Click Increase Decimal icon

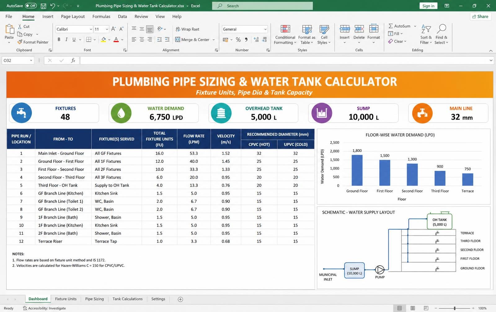pyautogui.click(x=256, y=39)
